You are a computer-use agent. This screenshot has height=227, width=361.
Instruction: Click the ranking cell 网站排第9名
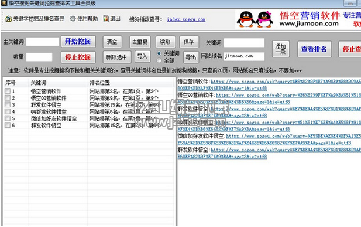pyautogui.click(x=123, y=98)
